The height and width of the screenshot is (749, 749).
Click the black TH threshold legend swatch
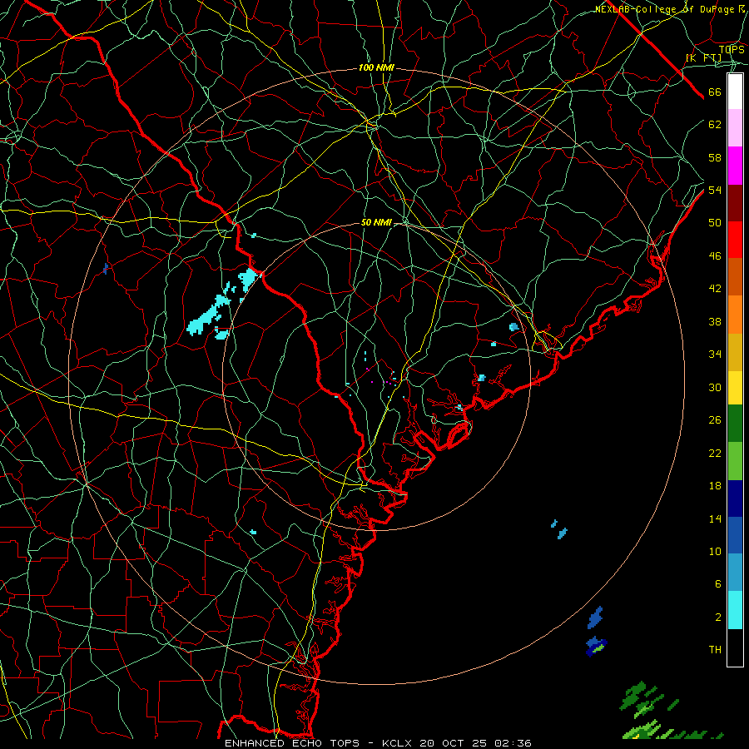pyautogui.click(x=735, y=647)
